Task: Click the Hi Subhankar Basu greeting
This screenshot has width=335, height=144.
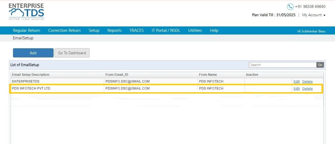Action: pyautogui.click(x=311, y=31)
